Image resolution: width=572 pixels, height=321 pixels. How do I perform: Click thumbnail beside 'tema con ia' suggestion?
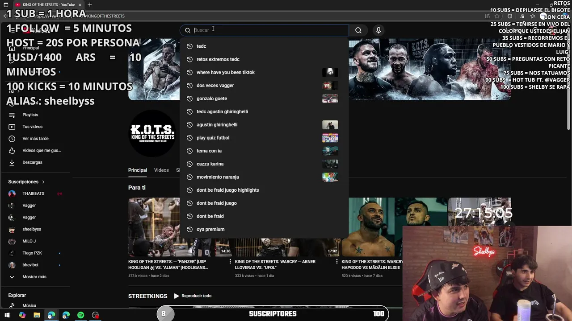click(x=330, y=151)
